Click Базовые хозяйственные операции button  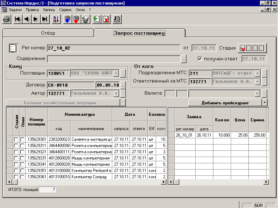coord(63,103)
